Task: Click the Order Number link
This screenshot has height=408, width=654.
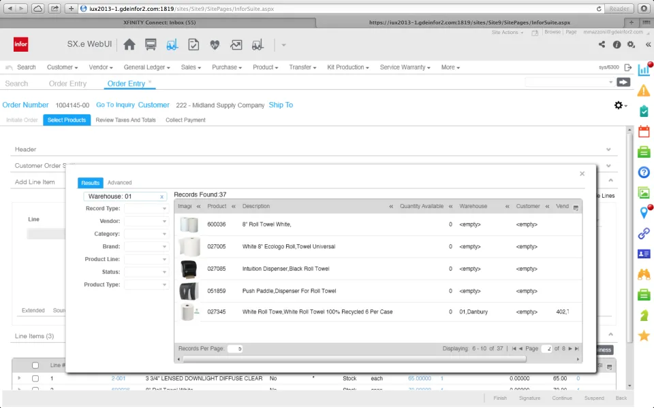Action: point(25,105)
